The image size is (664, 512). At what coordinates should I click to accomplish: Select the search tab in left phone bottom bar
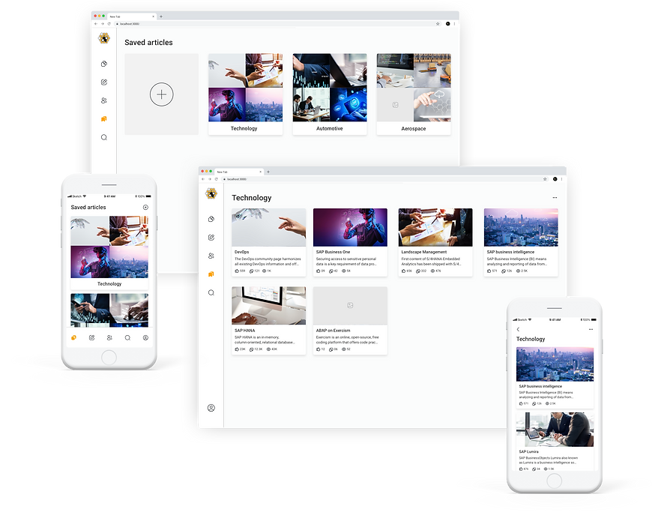click(127, 338)
